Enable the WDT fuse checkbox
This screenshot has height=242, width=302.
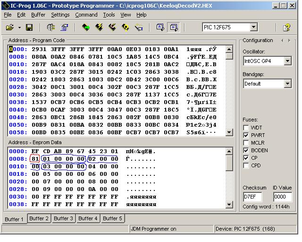[246, 128]
